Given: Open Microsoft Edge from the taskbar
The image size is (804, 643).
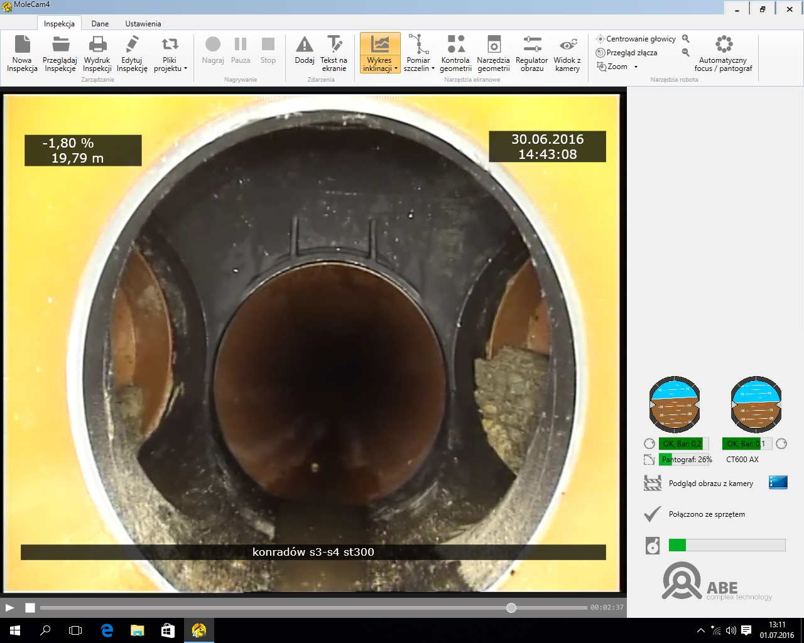Looking at the screenshot, I should (x=107, y=630).
